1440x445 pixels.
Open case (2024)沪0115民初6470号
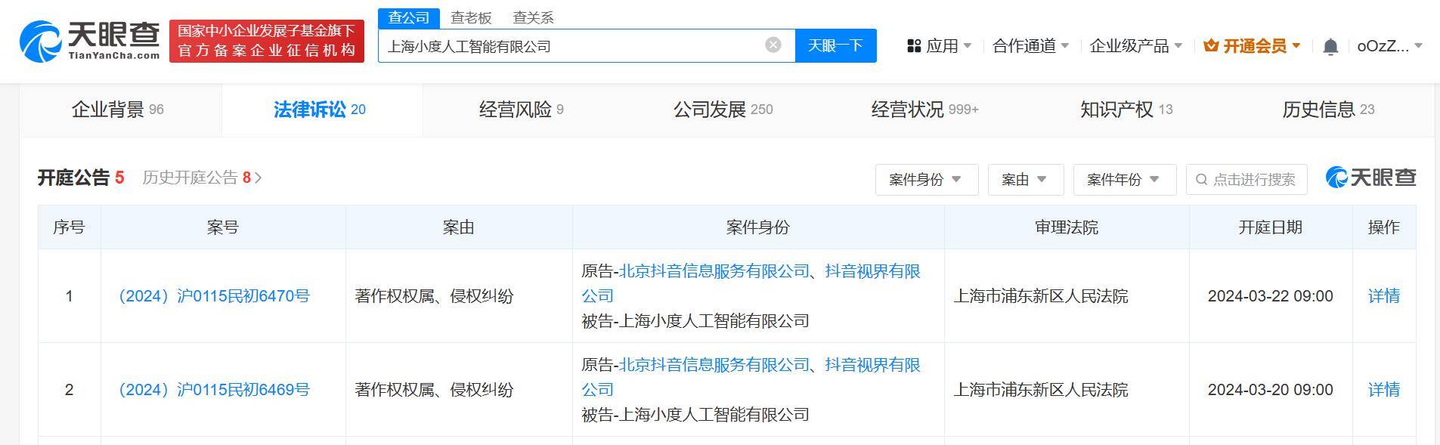214,296
